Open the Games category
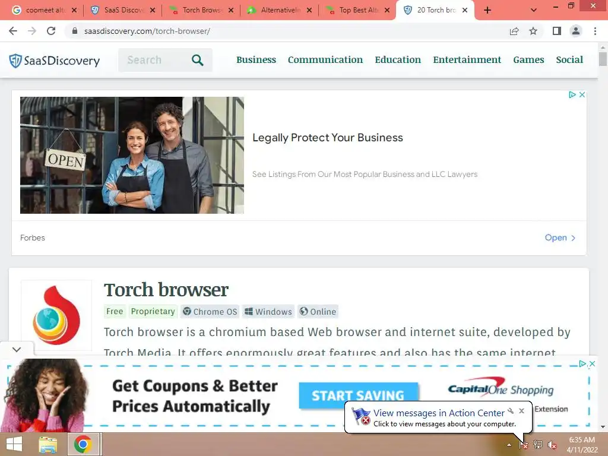This screenshot has height=456, width=608. [x=528, y=60]
